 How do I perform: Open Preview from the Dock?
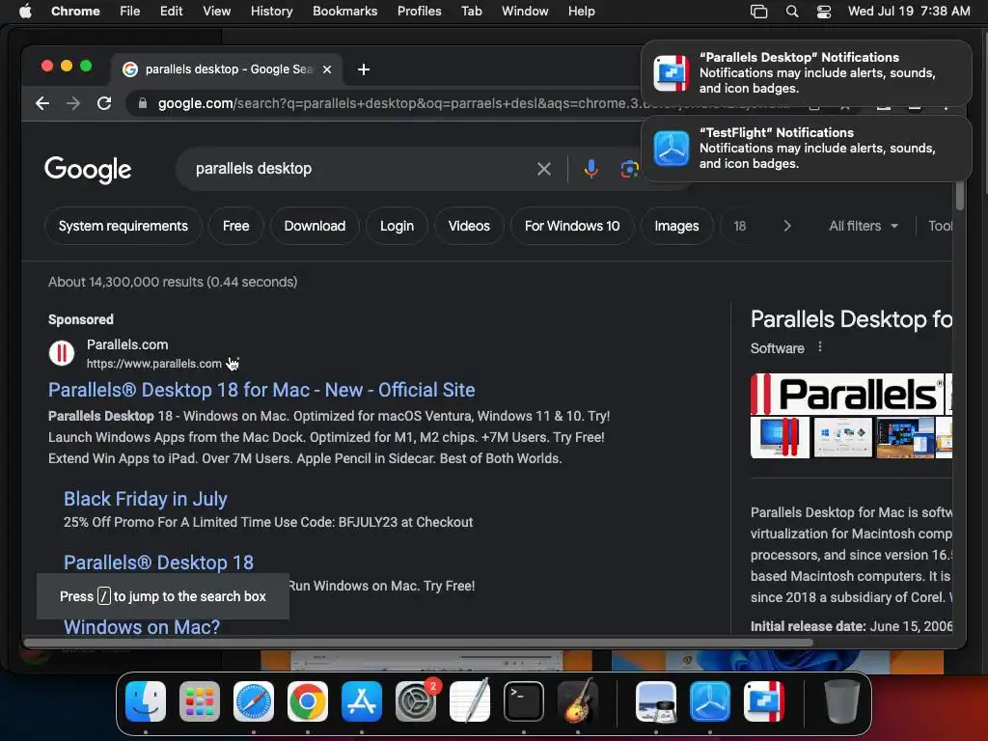656,701
